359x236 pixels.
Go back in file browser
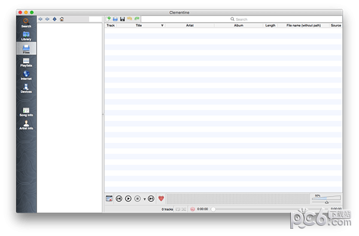[41, 19]
